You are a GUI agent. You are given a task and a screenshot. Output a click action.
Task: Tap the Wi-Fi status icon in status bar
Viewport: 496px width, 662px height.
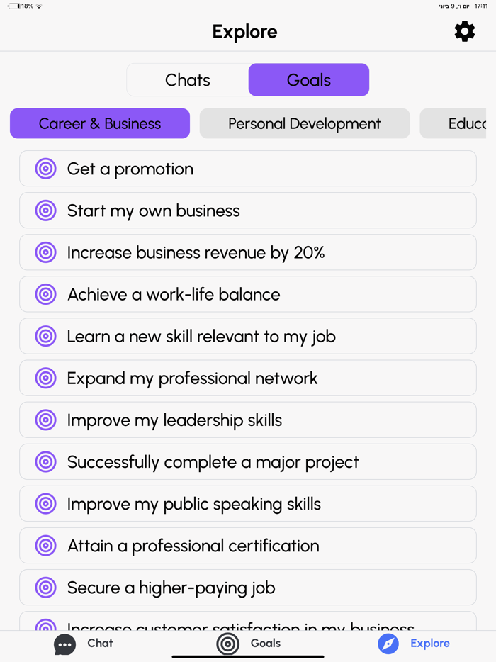point(40,7)
